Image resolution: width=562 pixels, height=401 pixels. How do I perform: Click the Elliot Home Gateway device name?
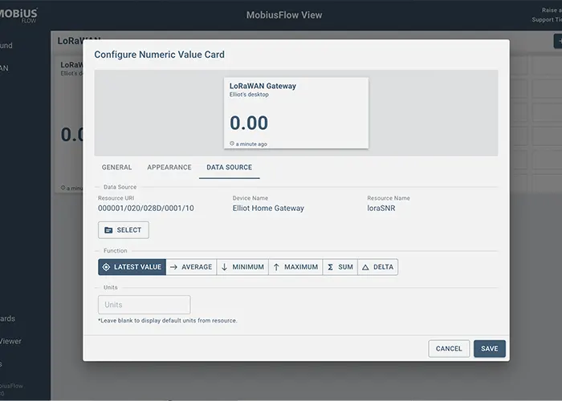[x=268, y=208]
